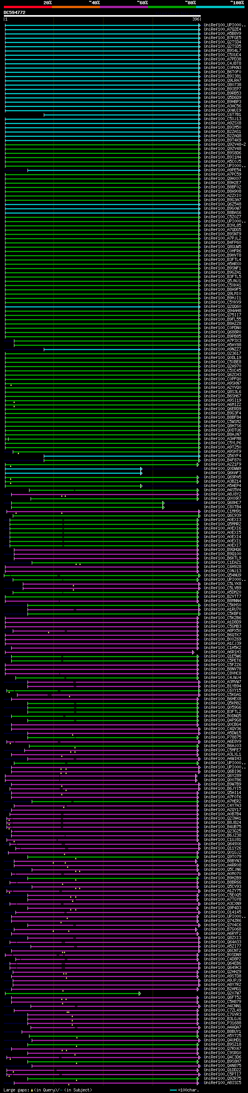Select label UniRef100_A3BZ14
This screenshot has height=1093, width=248.
222,481
